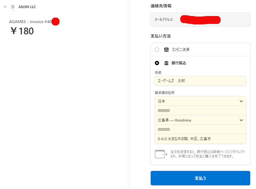This screenshot has width=256, height=189.
Task: Click the 000000 field below prefecture
Action: [200, 129]
